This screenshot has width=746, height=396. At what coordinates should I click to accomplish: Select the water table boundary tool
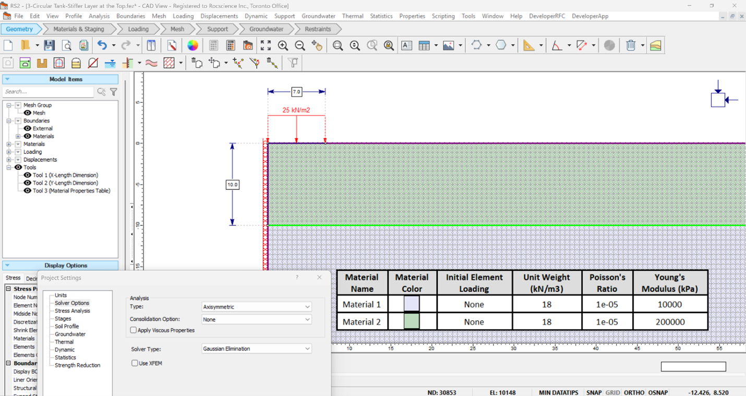pos(110,63)
